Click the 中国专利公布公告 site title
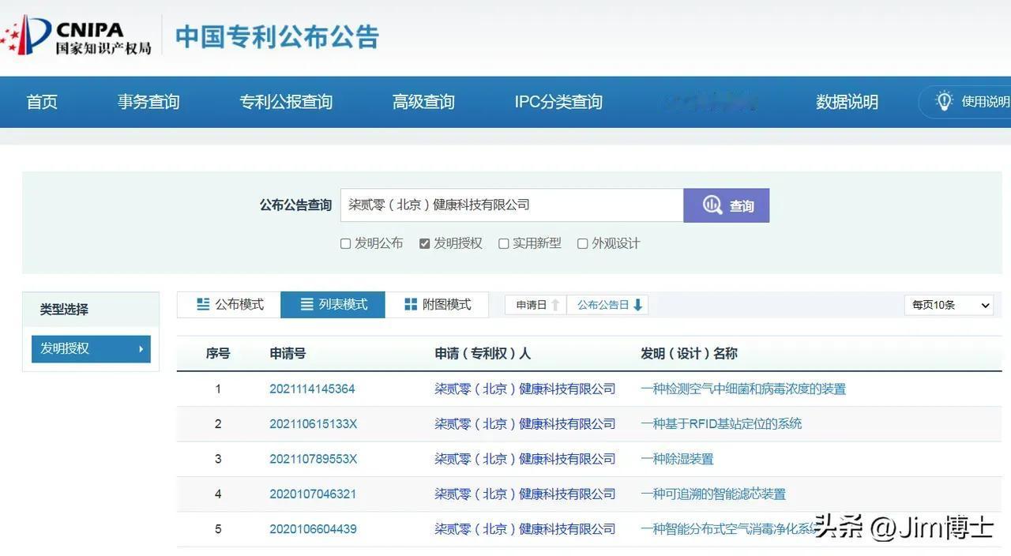 click(277, 36)
